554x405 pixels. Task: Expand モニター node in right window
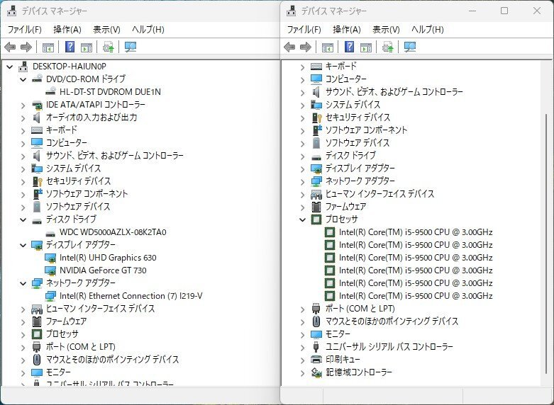tap(302, 334)
